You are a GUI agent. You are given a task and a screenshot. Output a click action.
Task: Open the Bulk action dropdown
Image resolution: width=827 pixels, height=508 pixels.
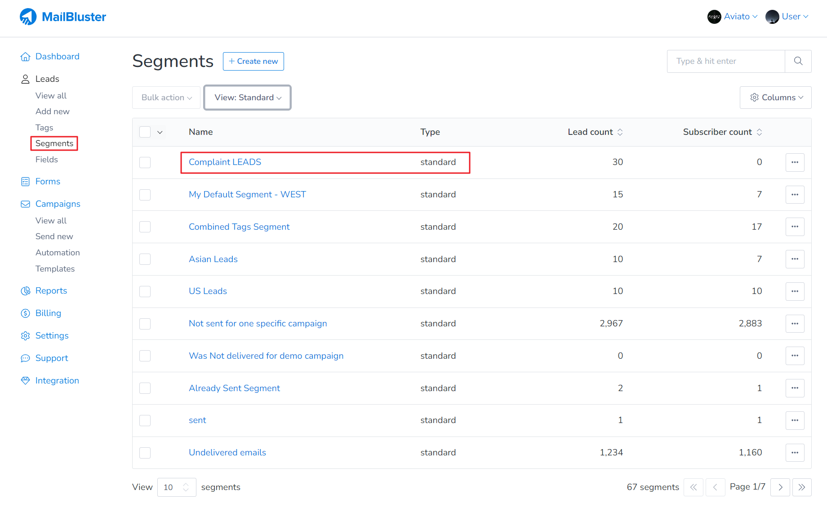pyautogui.click(x=166, y=98)
